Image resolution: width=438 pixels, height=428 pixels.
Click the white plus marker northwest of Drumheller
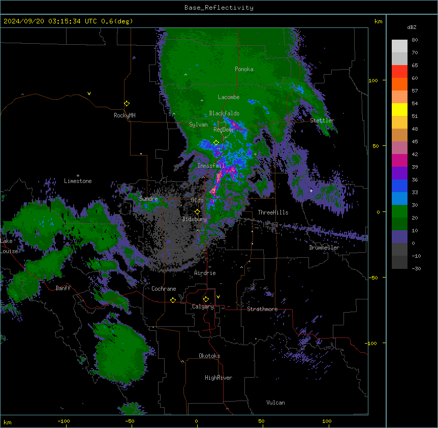pos(311,191)
